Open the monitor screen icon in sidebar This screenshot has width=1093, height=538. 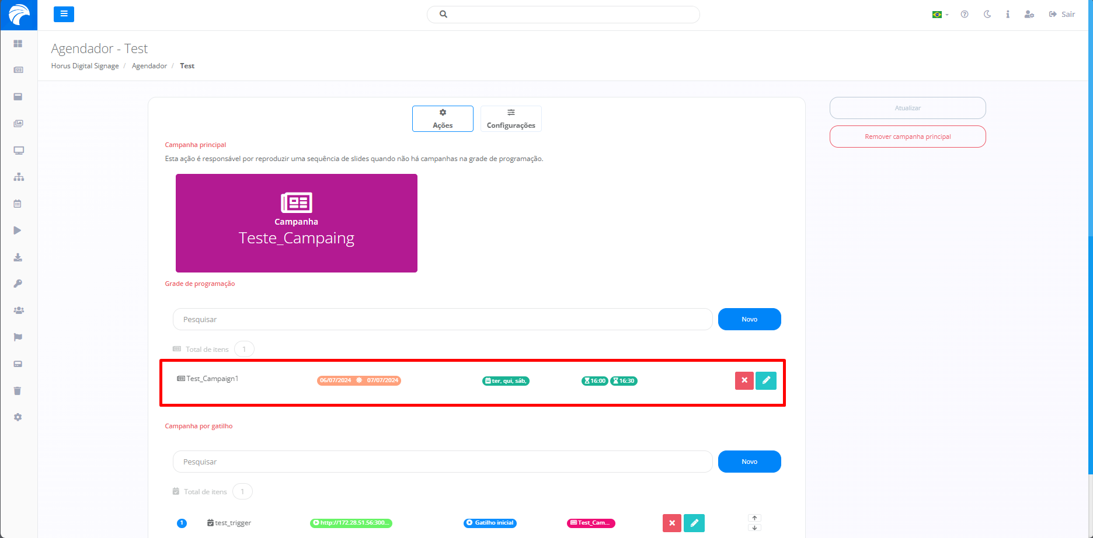18,151
